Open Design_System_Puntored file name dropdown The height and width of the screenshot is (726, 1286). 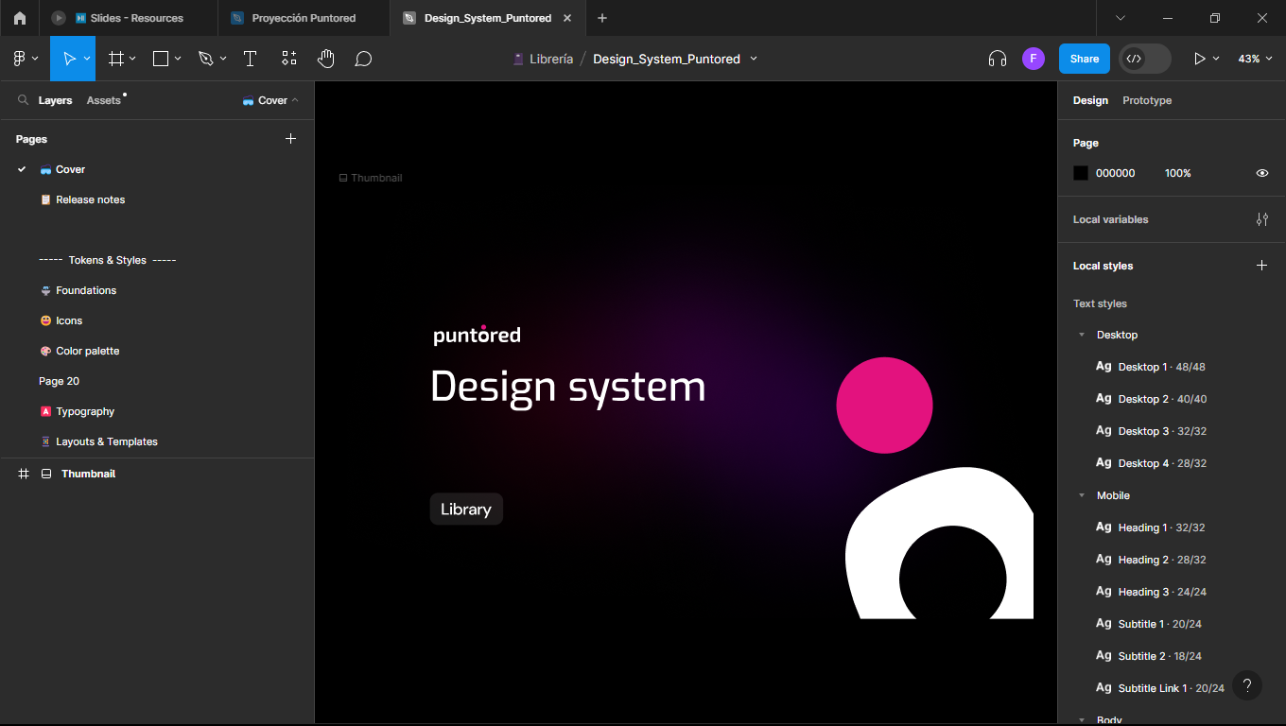[754, 59]
